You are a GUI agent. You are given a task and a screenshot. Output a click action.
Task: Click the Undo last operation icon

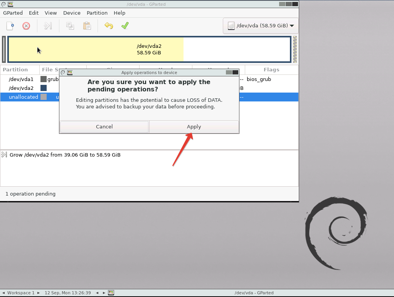pos(108,26)
